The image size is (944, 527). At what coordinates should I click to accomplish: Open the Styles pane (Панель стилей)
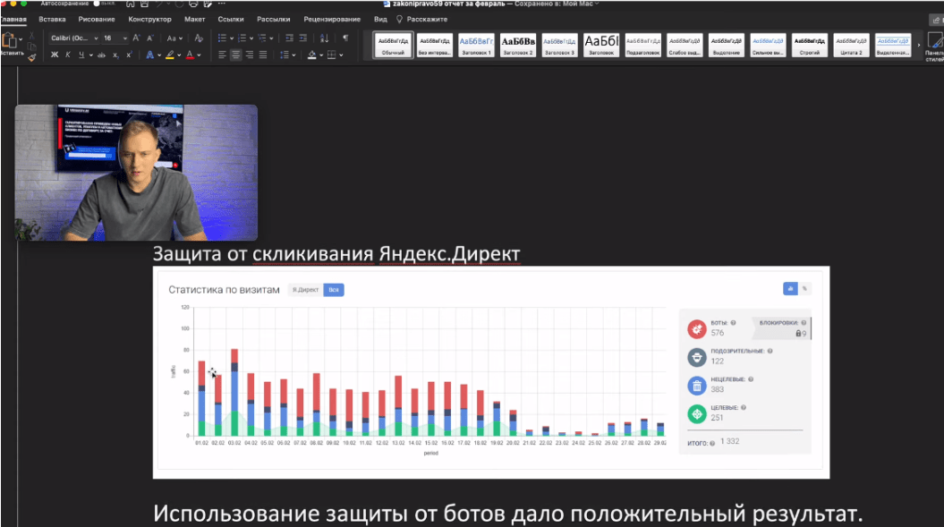[x=934, y=47]
